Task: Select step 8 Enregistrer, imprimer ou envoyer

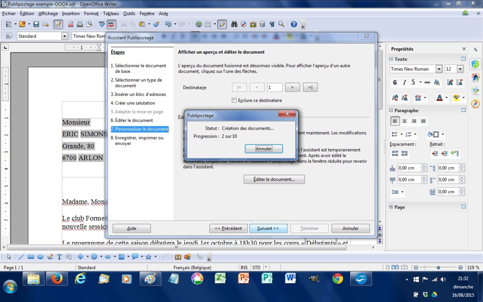Action: 137,141
